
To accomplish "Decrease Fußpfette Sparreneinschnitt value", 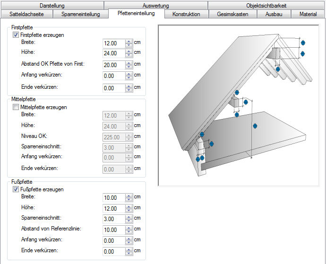I will 129,221.
